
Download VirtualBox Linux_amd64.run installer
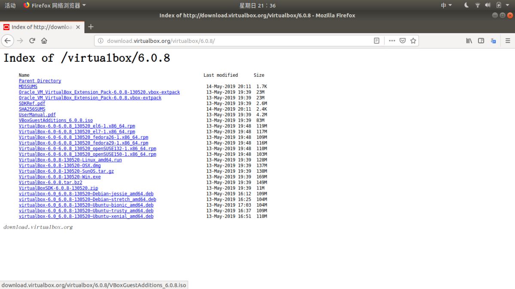point(70,160)
